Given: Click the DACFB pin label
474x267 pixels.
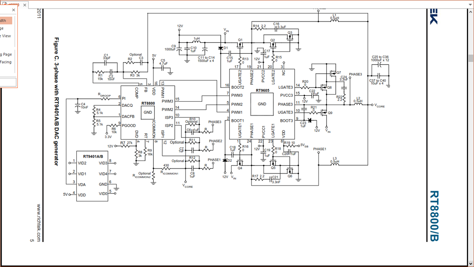Looking at the screenshot, I should (x=128, y=116).
